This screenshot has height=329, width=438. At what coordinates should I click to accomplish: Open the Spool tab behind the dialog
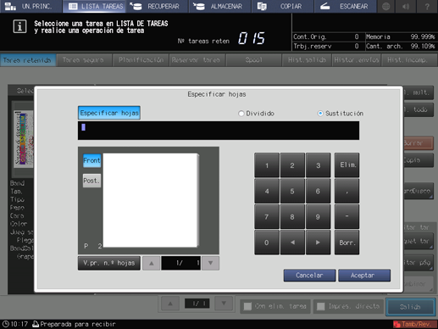click(253, 60)
